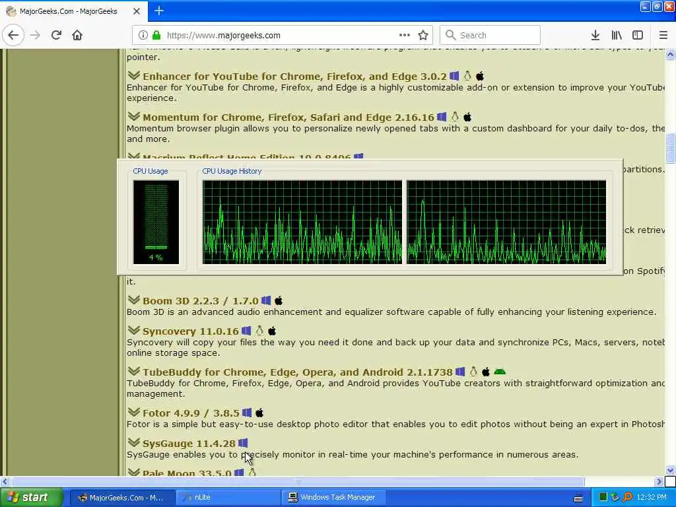Click Windows icon beside Enhancer for YouTube
Screen dimensions: 676x507
[454, 76]
